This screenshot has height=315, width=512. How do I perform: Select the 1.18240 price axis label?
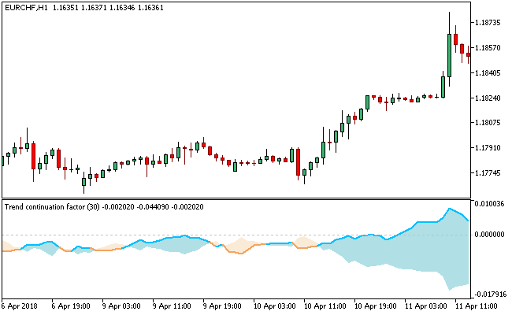(x=490, y=98)
